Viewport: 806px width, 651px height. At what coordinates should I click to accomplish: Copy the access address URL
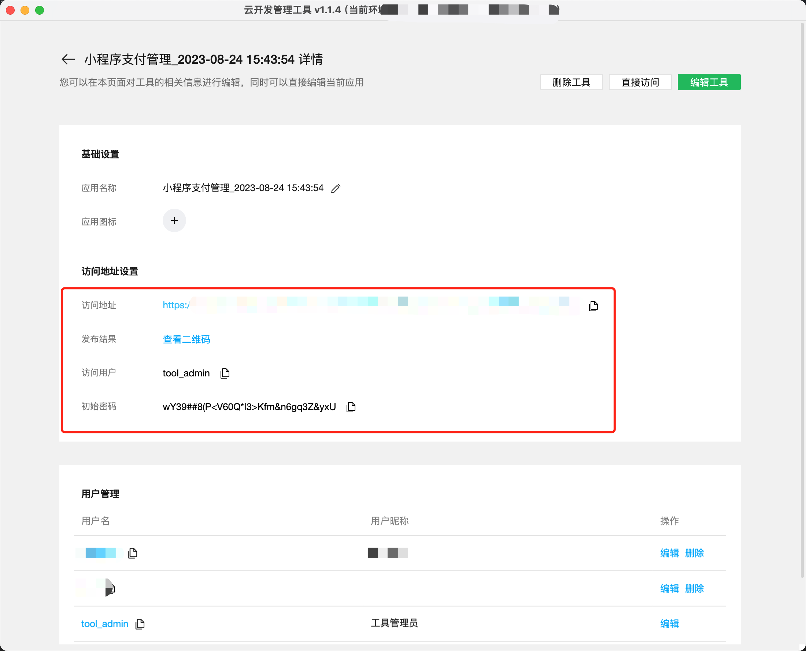point(593,306)
